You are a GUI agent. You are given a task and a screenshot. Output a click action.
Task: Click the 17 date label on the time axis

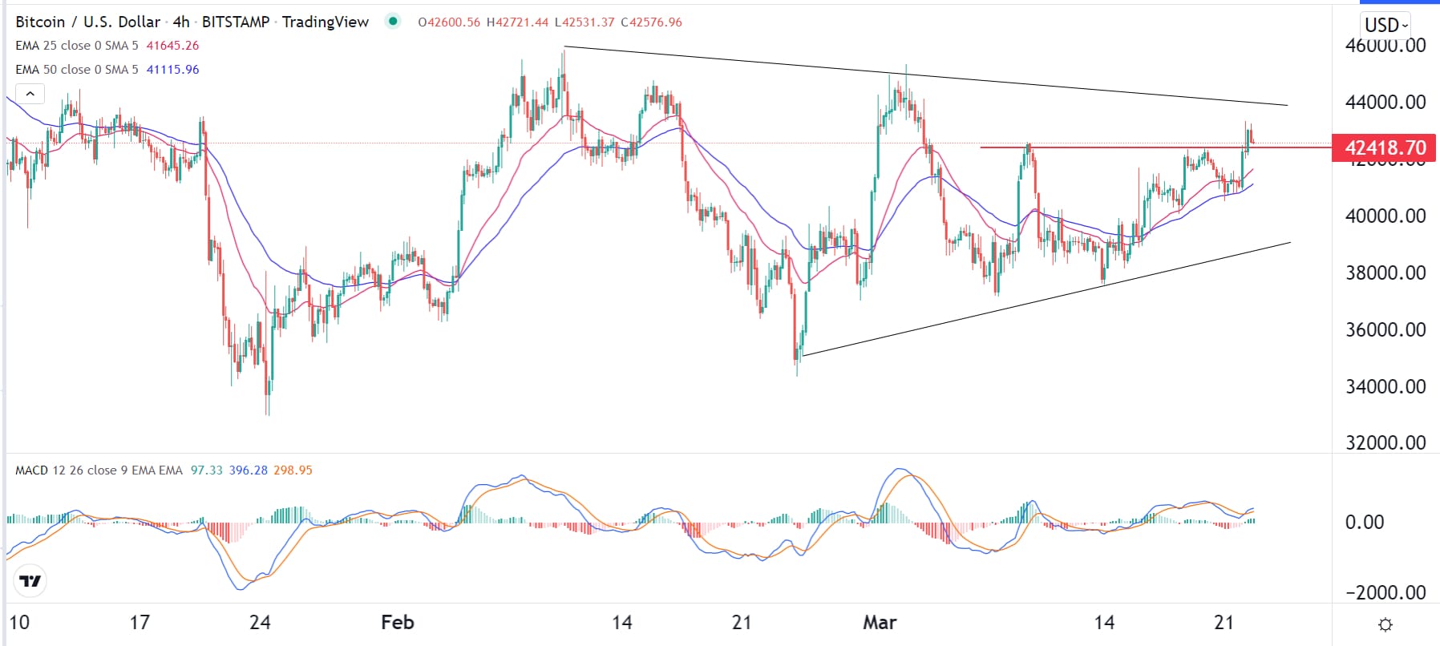(x=140, y=623)
